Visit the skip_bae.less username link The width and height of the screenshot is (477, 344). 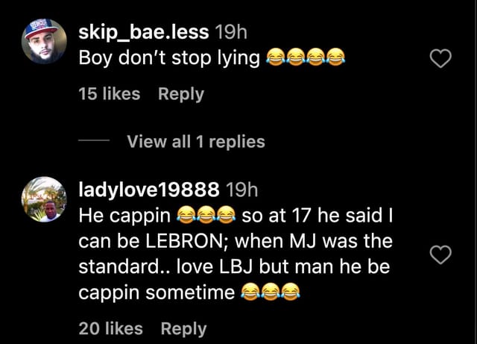(144, 32)
